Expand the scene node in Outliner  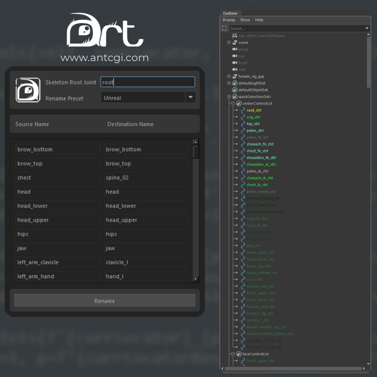coord(229,42)
